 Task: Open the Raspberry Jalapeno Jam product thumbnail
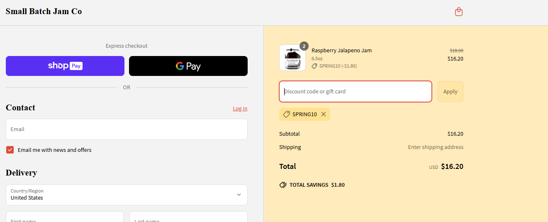pos(292,58)
